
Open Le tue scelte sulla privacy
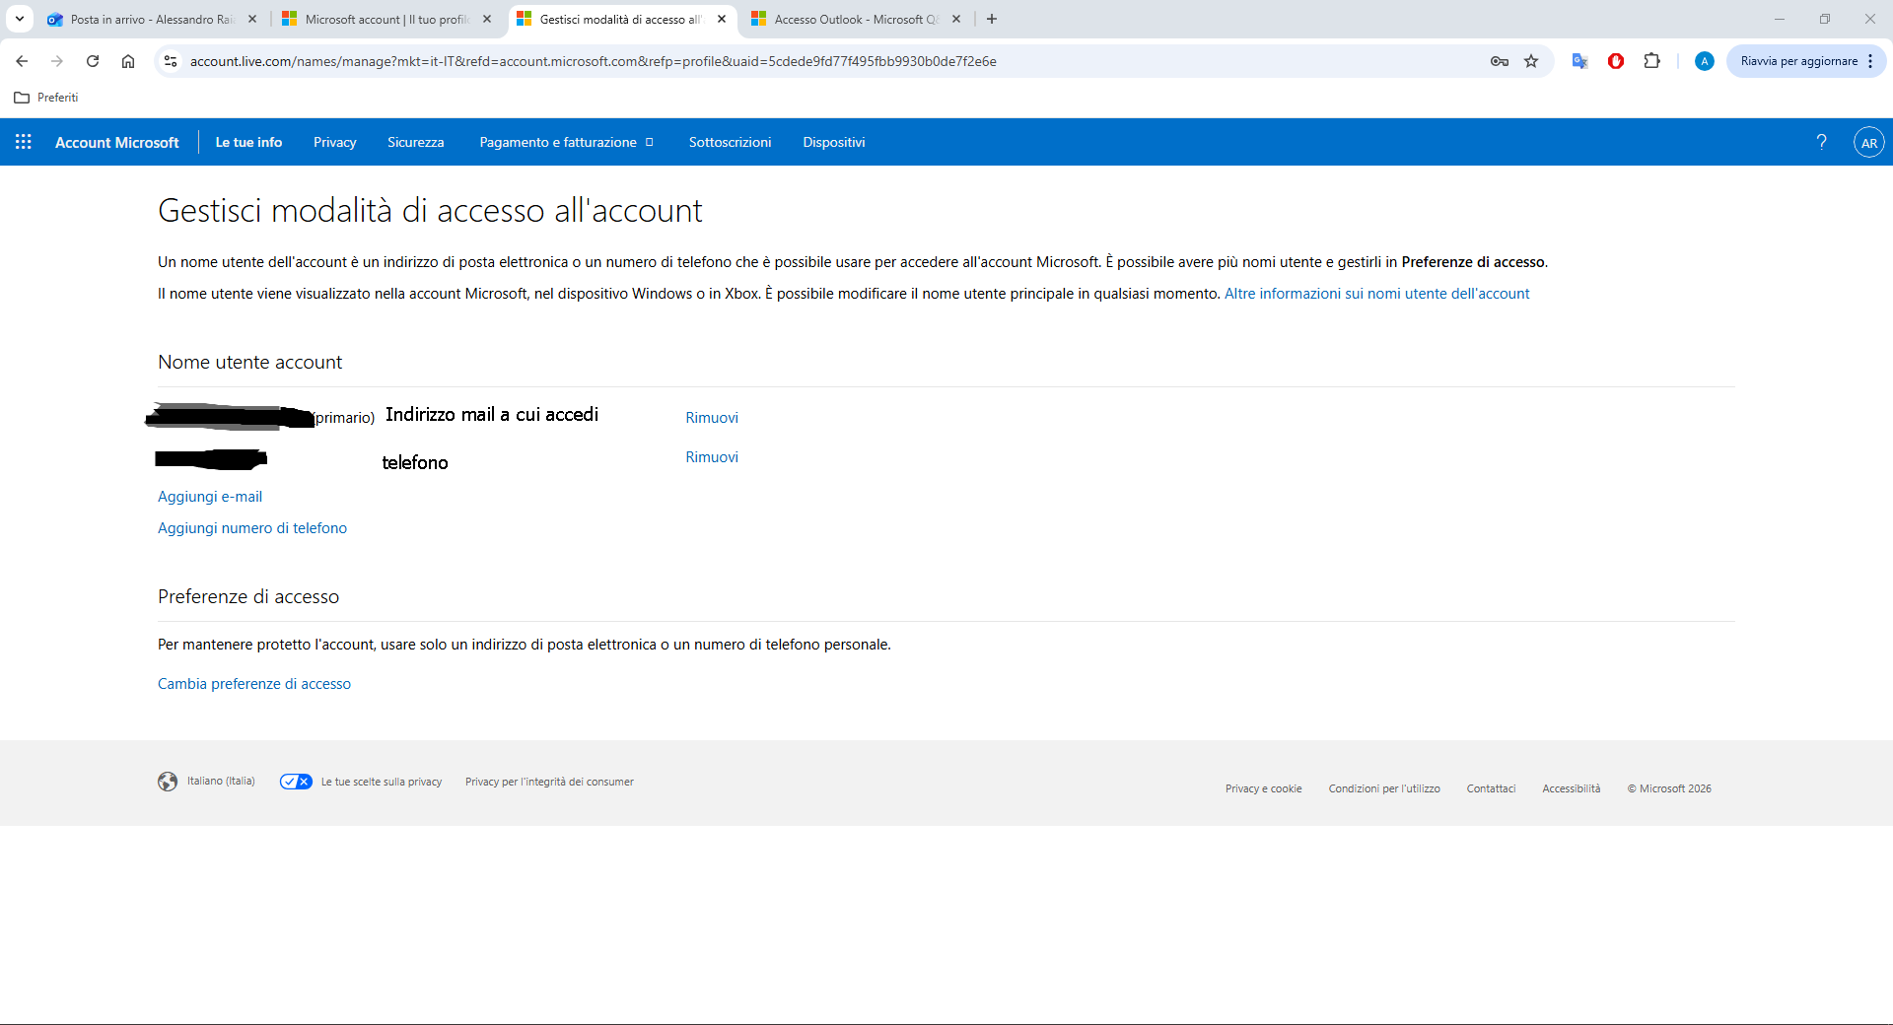[382, 783]
